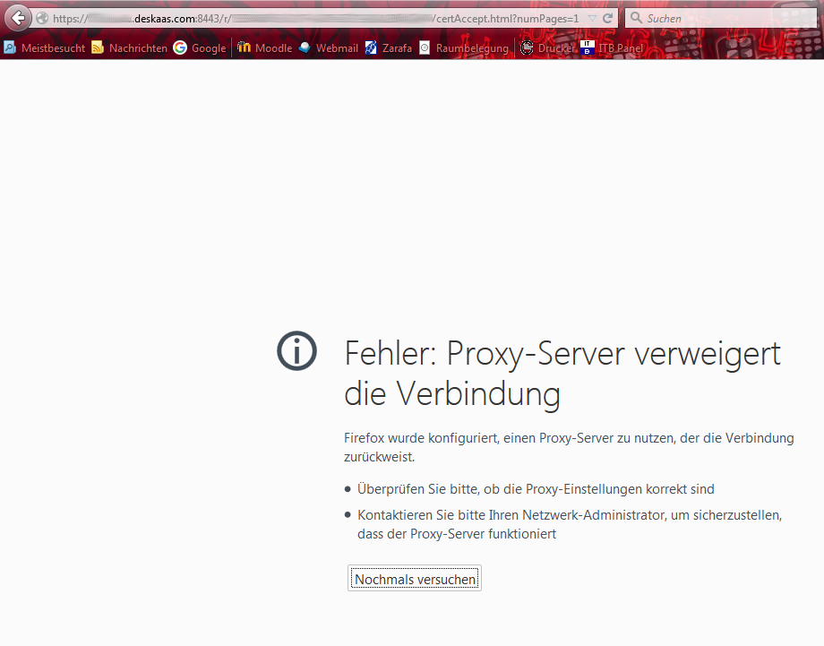Click the browser back arrow button

[x=18, y=18]
